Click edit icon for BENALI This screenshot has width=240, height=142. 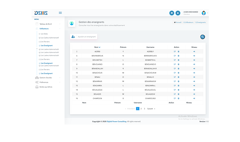point(174,77)
